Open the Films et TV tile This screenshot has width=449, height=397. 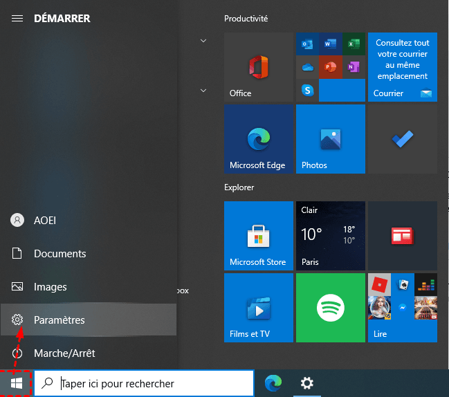(259, 308)
